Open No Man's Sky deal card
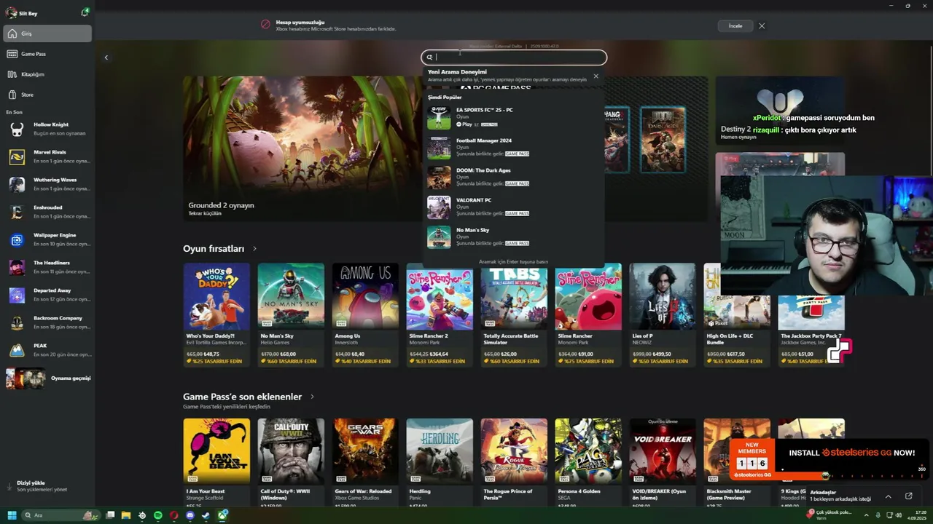 click(x=291, y=314)
